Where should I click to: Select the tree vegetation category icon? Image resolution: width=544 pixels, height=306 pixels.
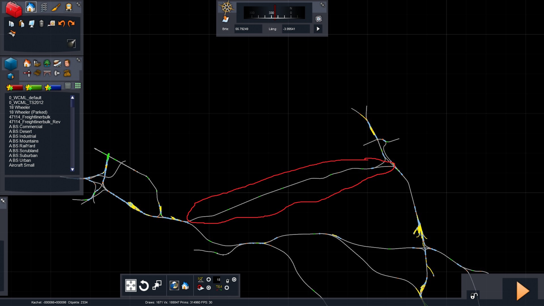[47, 63]
